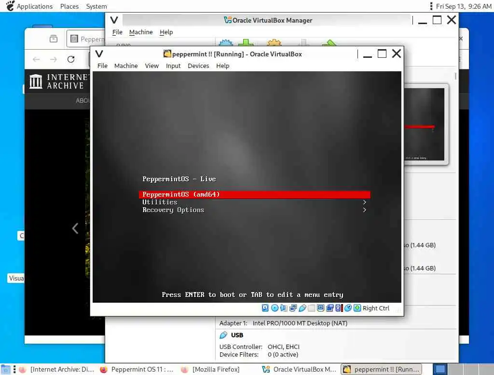Click the peppermint !! [Running] taskbar item
Viewport: 494px width, 375px height.
(381, 369)
